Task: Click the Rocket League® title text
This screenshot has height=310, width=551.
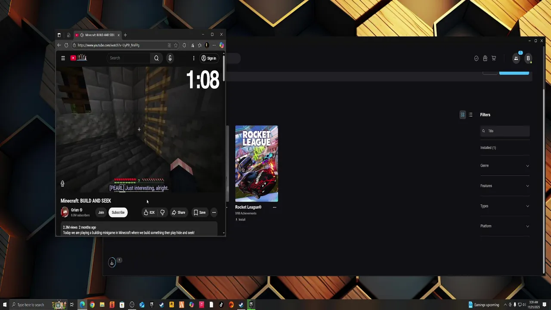Action: point(248,207)
